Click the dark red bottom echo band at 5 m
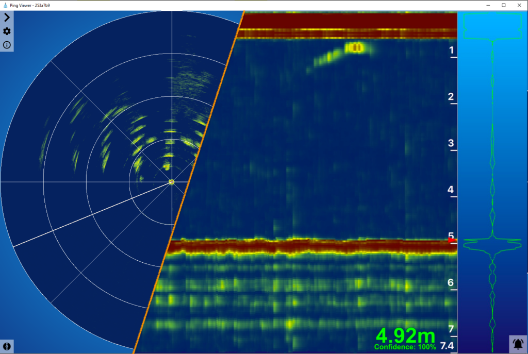The height and width of the screenshot is (354, 528). pyautogui.click(x=309, y=246)
